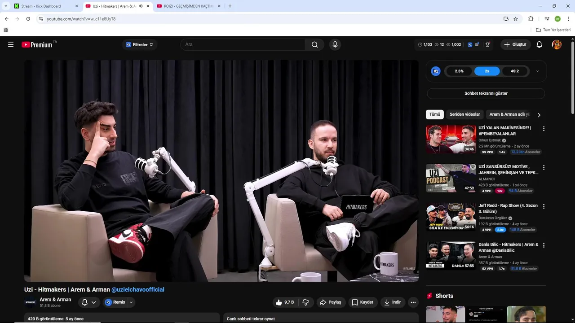Open subscription notification bell dropdown
This screenshot has width=575, height=323.
(x=88, y=302)
